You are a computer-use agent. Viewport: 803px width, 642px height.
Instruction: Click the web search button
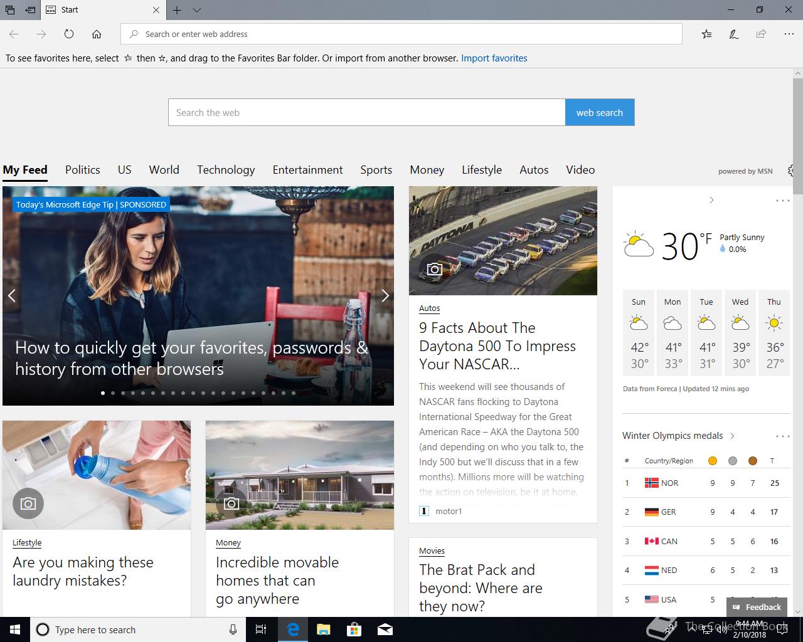[600, 112]
